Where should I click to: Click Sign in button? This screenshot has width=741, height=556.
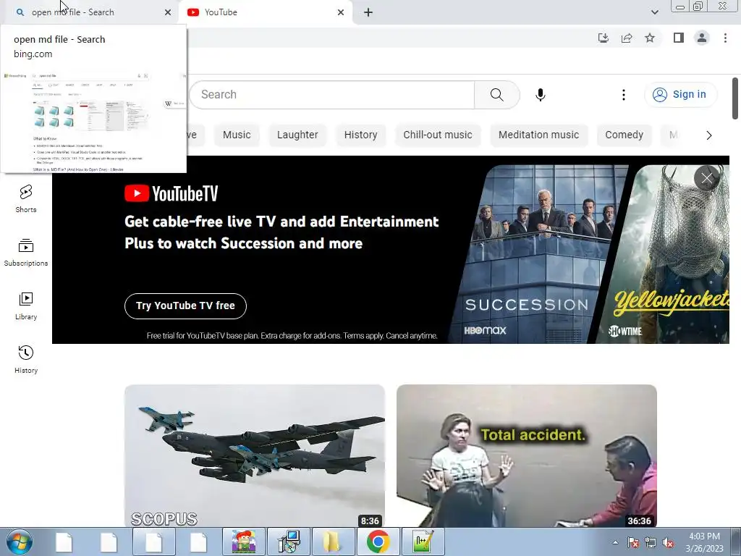pos(680,95)
